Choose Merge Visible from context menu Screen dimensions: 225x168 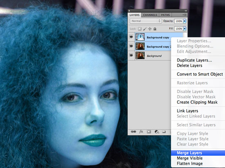point(198,158)
